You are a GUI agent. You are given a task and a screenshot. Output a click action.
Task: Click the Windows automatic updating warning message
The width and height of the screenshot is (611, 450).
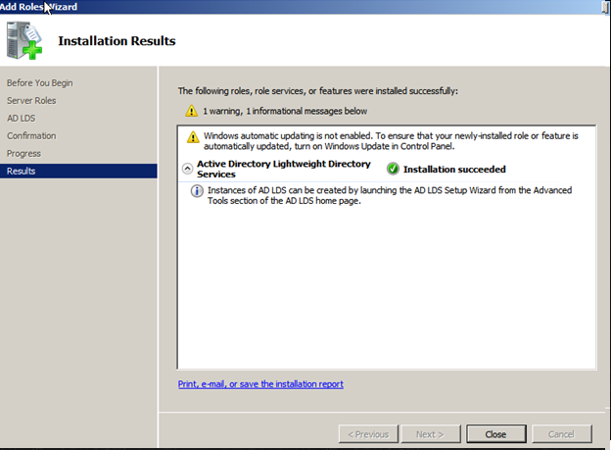pyautogui.click(x=391, y=141)
